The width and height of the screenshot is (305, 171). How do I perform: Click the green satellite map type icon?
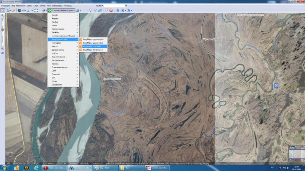50,11
